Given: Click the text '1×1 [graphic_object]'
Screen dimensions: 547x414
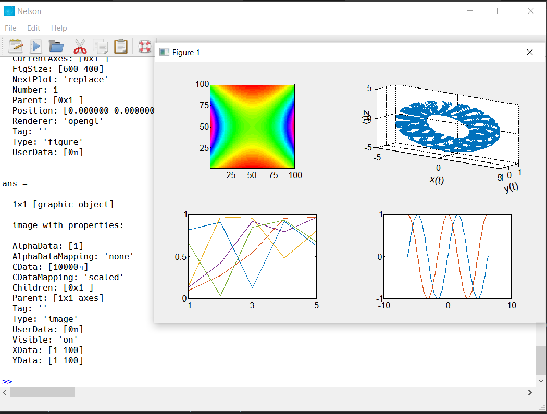Looking at the screenshot, I should [63, 204].
